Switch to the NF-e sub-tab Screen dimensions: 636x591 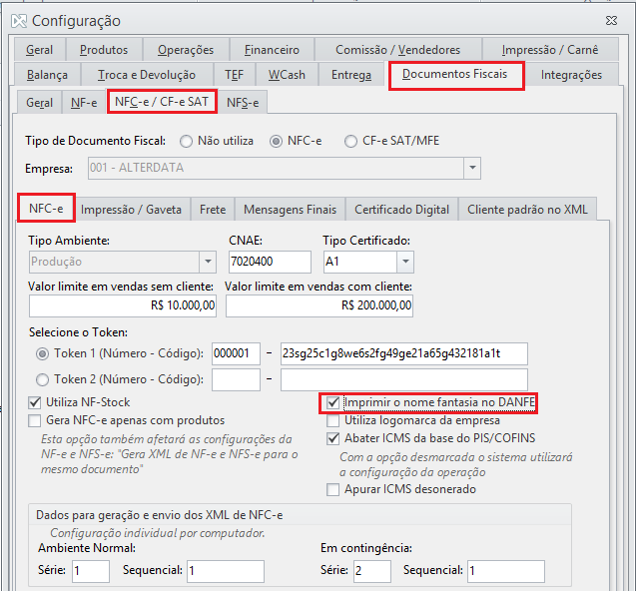coord(84,102)
